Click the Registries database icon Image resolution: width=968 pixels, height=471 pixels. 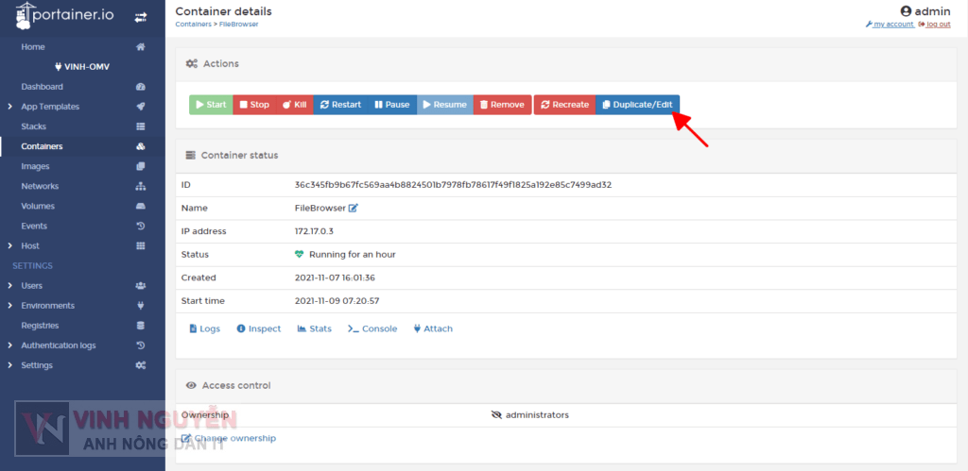click(141, 326)
